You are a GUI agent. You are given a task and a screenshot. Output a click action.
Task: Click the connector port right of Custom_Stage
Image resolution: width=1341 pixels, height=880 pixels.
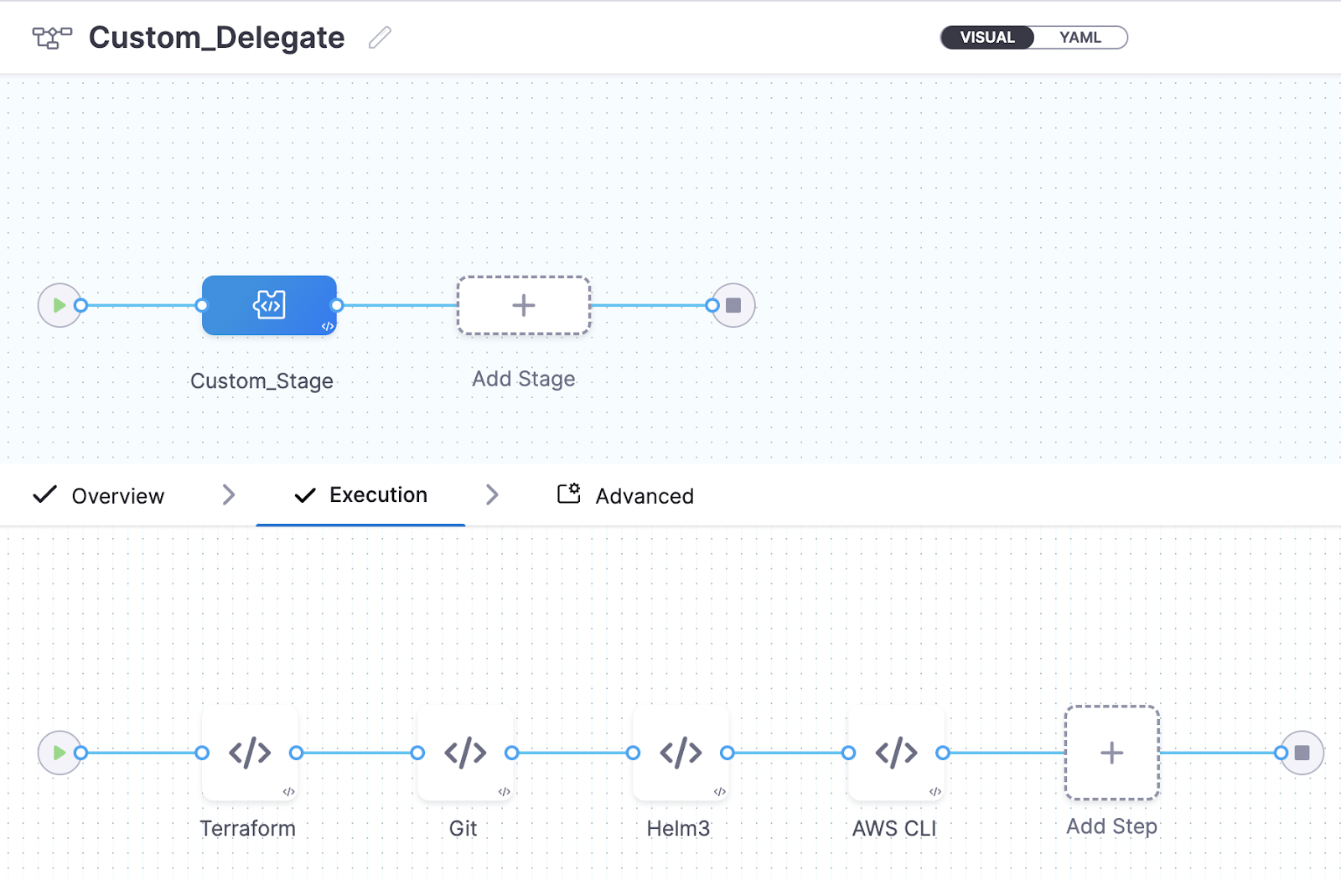pyautogui.click(x=337, y=305)
